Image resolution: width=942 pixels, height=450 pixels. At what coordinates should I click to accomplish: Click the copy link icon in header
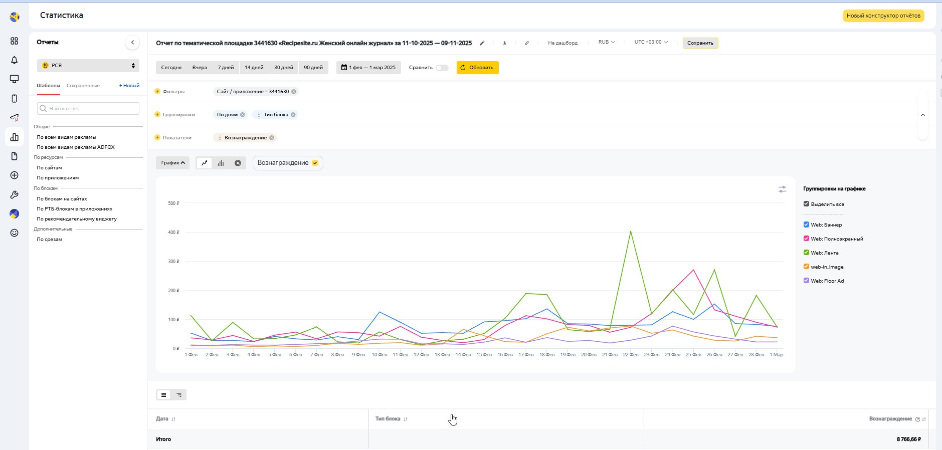point(526,43)
